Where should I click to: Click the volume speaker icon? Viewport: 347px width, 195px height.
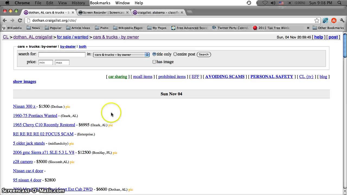click(x=273, y=3)
